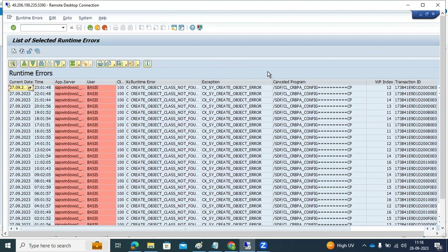Click the Current Date column header

(21, 82)
